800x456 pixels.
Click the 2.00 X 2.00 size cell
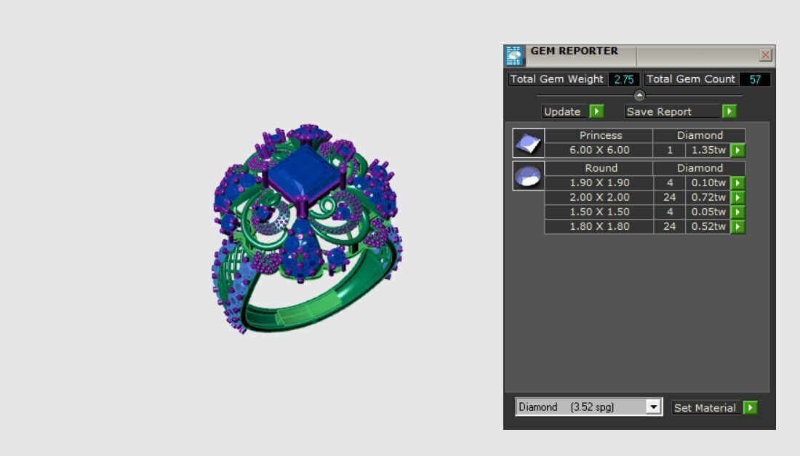pyautogui.click(x=599, y=197)
